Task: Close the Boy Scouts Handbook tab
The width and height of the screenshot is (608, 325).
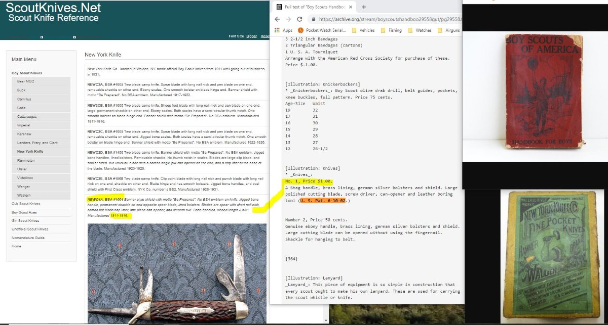Action: pos(352,7)
